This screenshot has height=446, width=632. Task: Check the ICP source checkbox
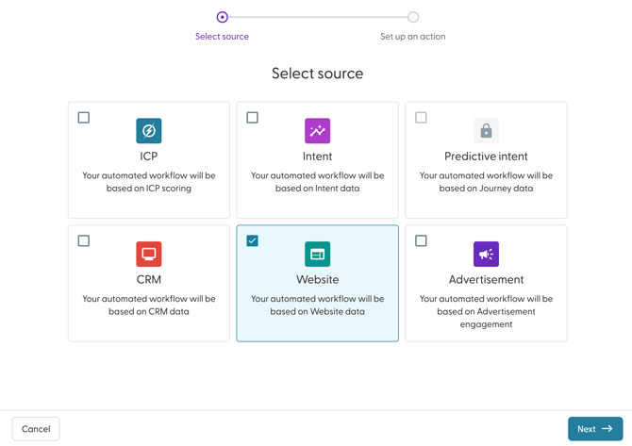pos(84,118)
